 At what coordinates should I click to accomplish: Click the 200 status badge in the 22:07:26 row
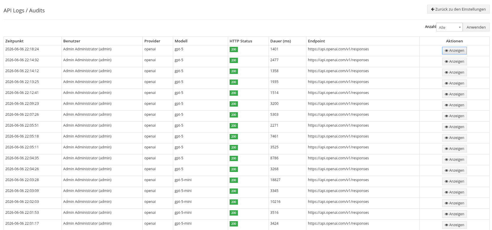click(234, 115)
